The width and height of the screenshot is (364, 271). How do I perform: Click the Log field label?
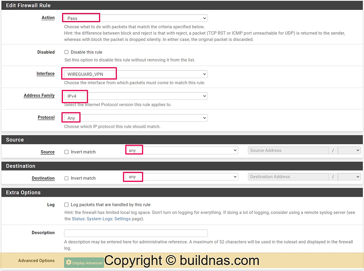tap(51, 204)
